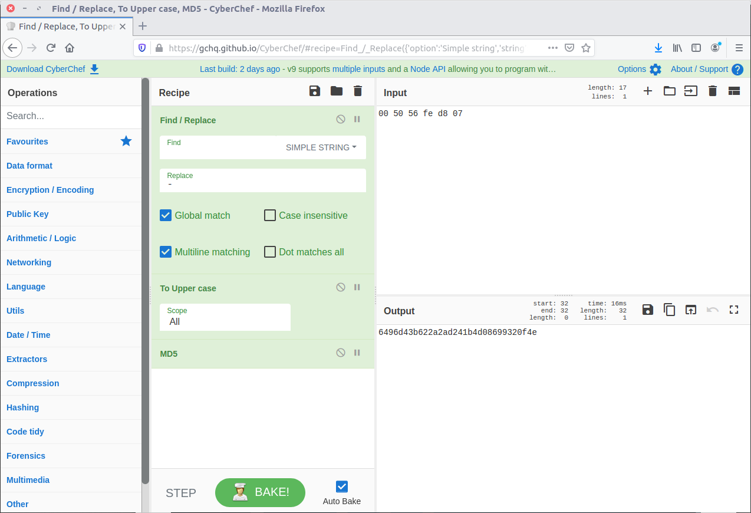Enable the Case insensitive option
751x513 pixels.
tap(270, 215)
